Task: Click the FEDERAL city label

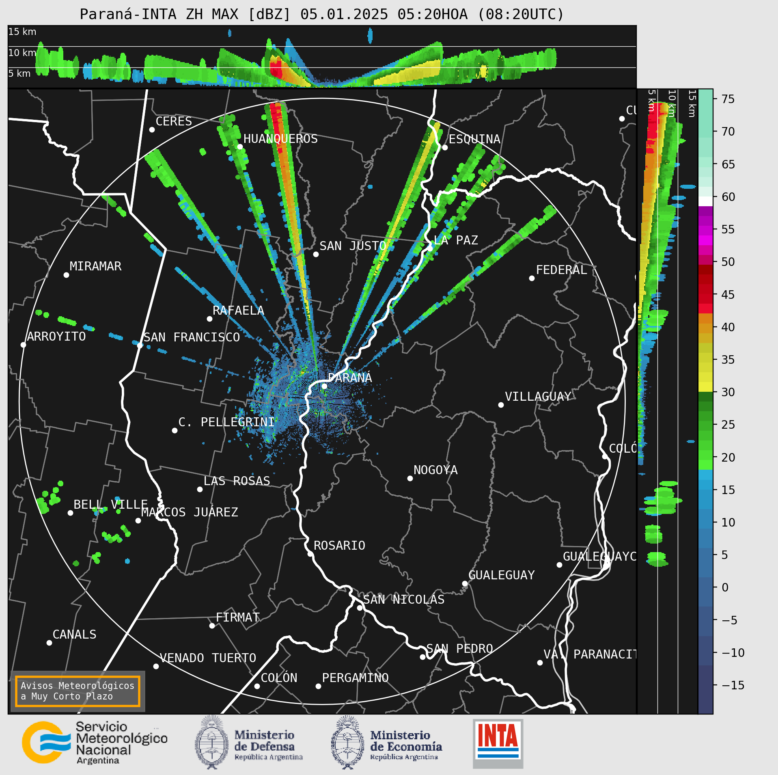Action: coord(561,270)
